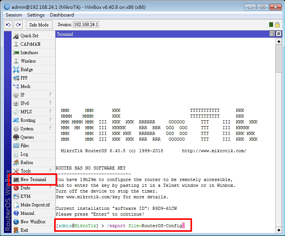Open the Queues section

point(33,137)
